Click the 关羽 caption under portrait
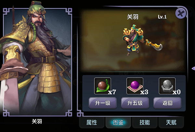This screenshot has width=195, height=132. tap(37, 121)
